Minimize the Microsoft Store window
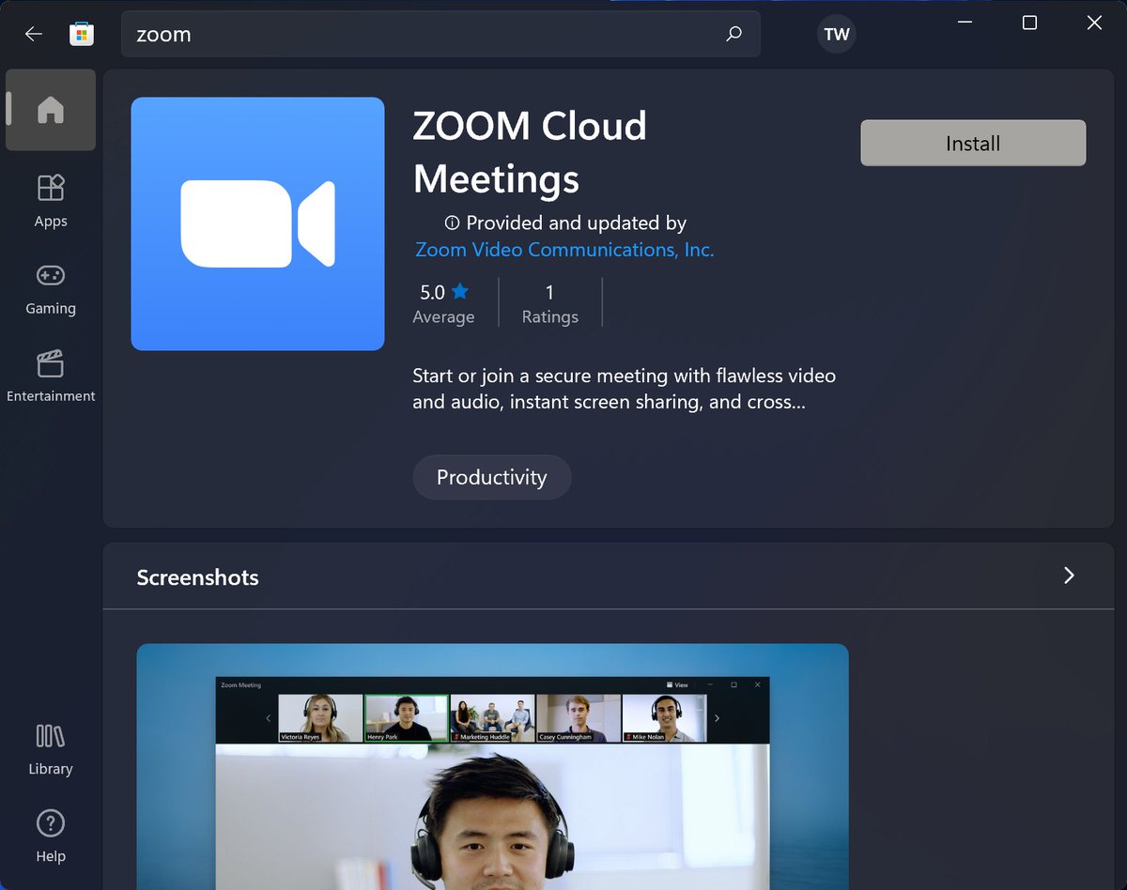Image resolution: width=1127 pixels, height=890 pixels. point(965,23)
